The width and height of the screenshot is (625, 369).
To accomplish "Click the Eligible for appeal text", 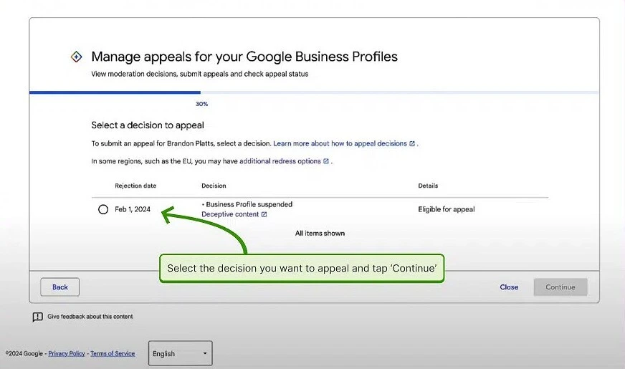I will tap(447, 209).
